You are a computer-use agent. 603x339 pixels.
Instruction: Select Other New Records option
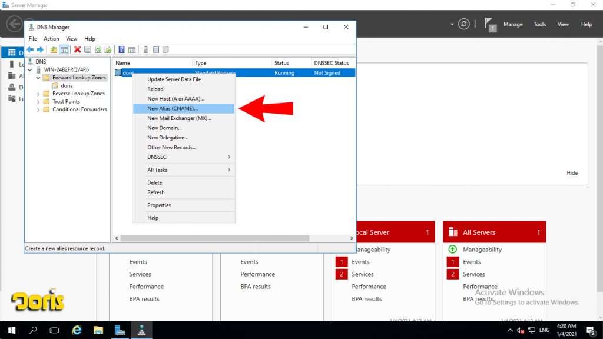point(184,147)
